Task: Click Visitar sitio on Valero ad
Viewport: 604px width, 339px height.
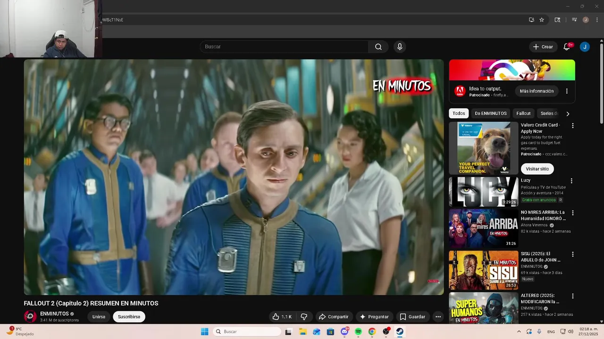Action: point(537,169)
